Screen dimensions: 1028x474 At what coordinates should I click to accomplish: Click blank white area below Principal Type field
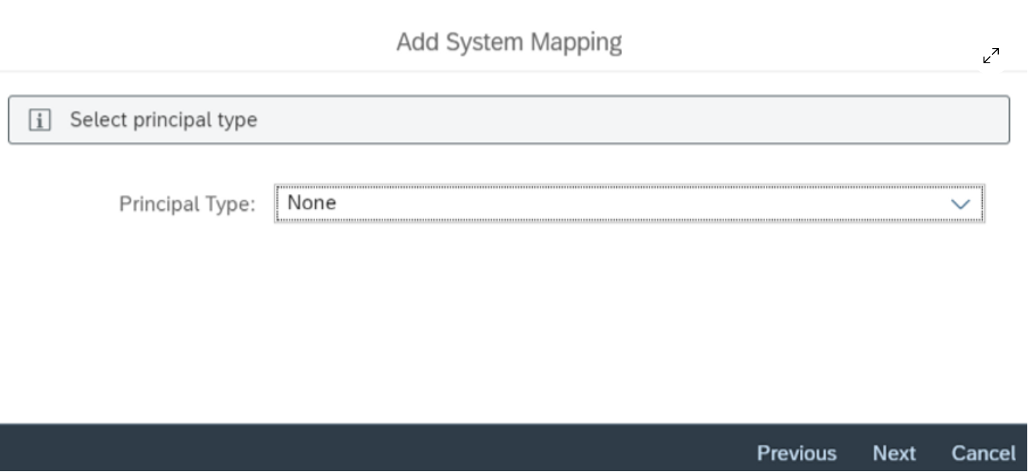point(556,313)
